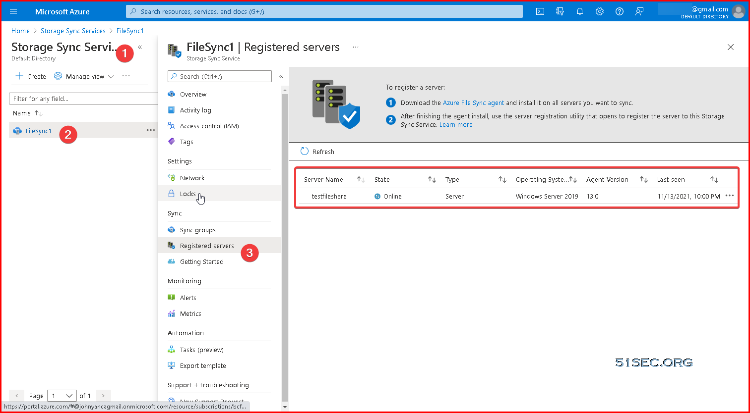The height and width of the screenshot is (413, 750).
Task: Click the FileSync1 resource icon in list
Action: pyautogui.click(x=17, y=131)
